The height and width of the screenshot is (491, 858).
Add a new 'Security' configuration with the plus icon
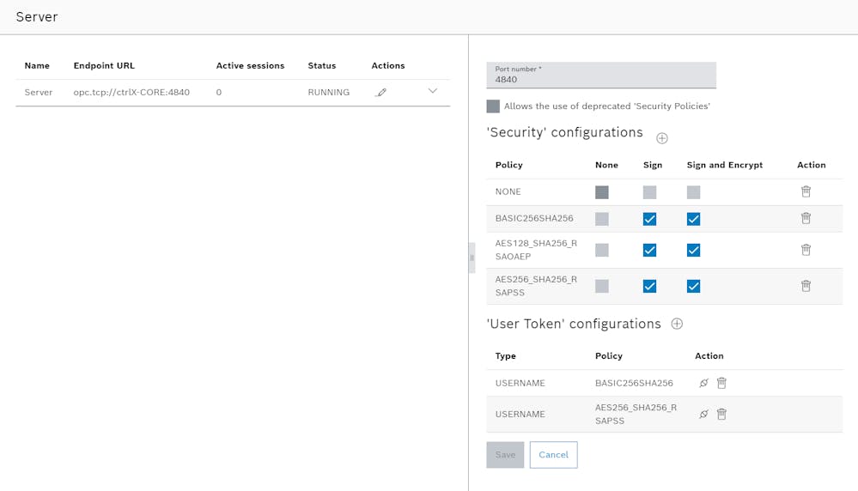pos(662,138)
